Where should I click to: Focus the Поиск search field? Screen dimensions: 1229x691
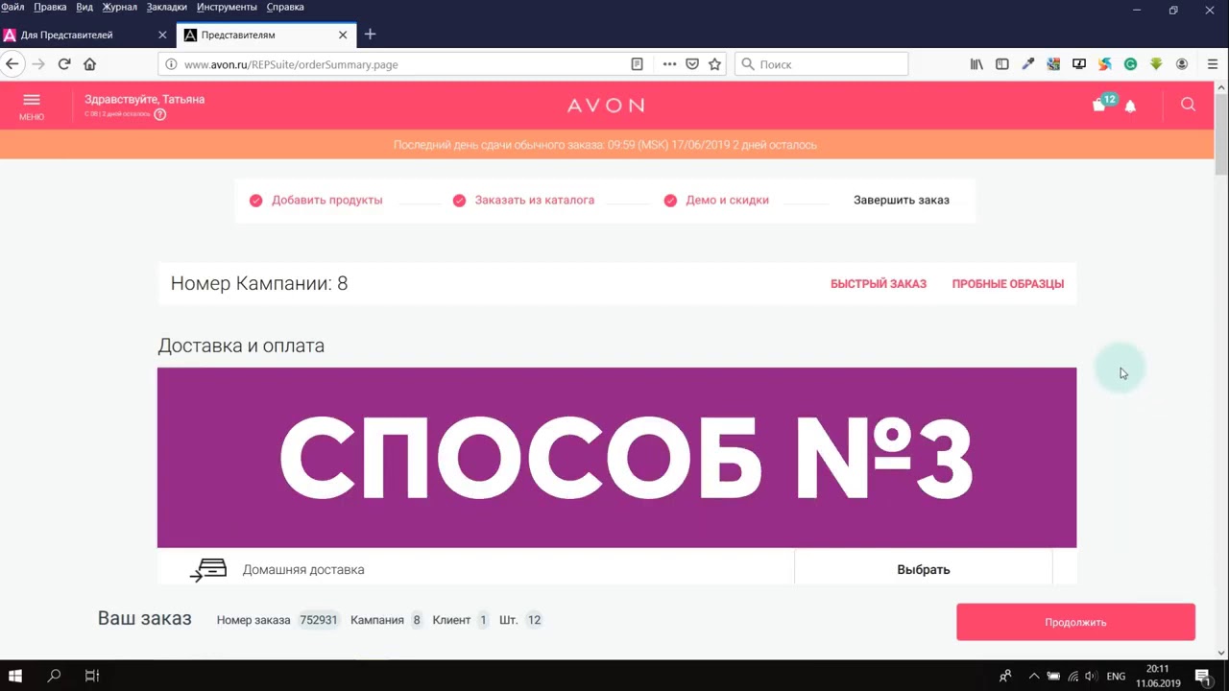pyautogui.click(x=822, y=64)
